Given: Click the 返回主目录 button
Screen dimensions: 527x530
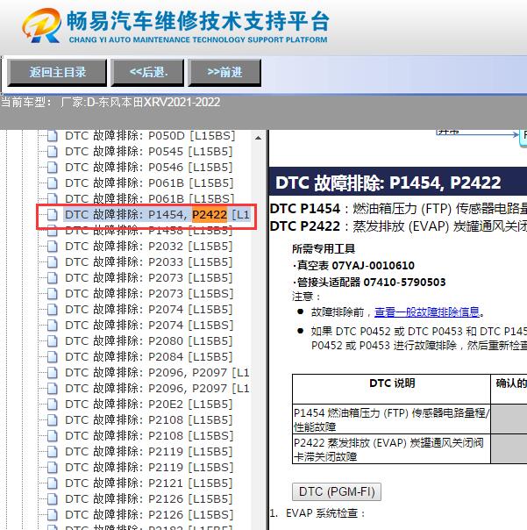Looking at the screenshot, I should [57, 73].
